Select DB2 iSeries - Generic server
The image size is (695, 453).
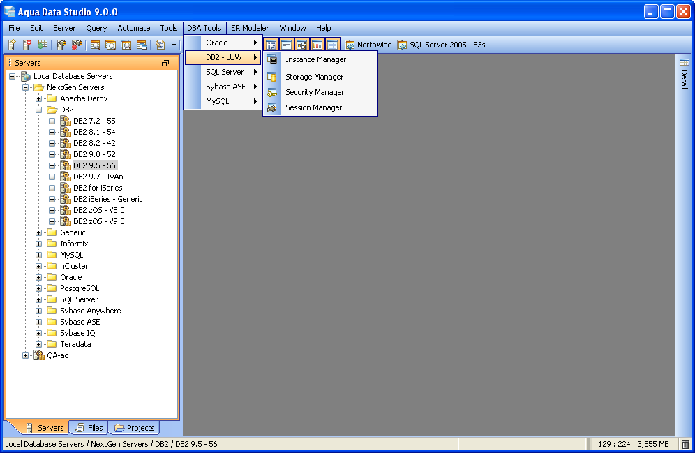(107, 199)
